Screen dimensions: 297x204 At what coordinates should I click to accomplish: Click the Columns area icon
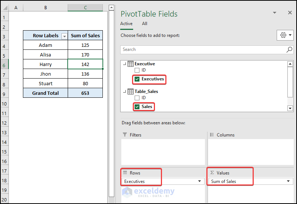pos(212,135)
